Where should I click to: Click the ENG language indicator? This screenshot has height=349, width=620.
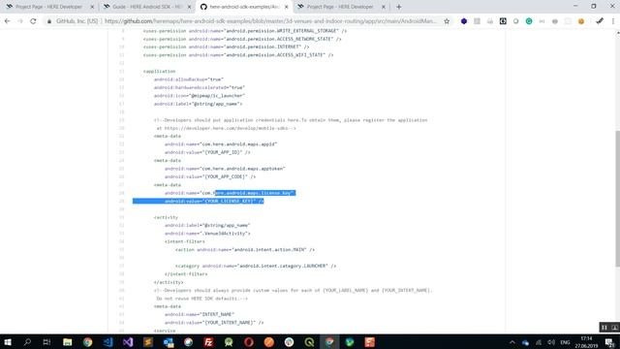[565, 342]
